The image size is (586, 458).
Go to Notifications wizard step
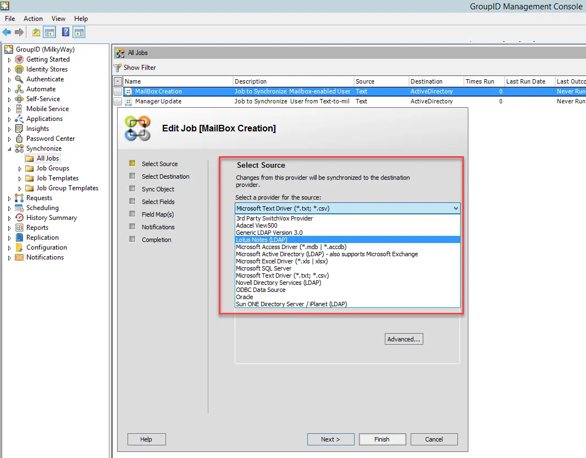158,227
